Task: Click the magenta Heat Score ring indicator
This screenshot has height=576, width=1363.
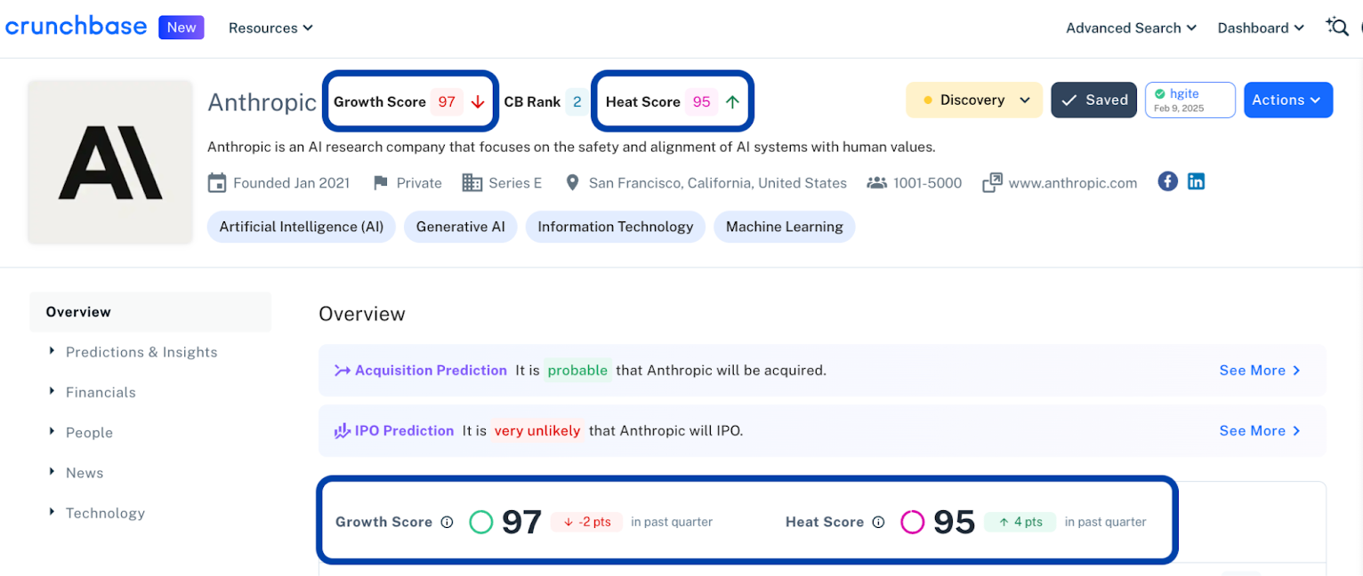Action: point(912,522)
